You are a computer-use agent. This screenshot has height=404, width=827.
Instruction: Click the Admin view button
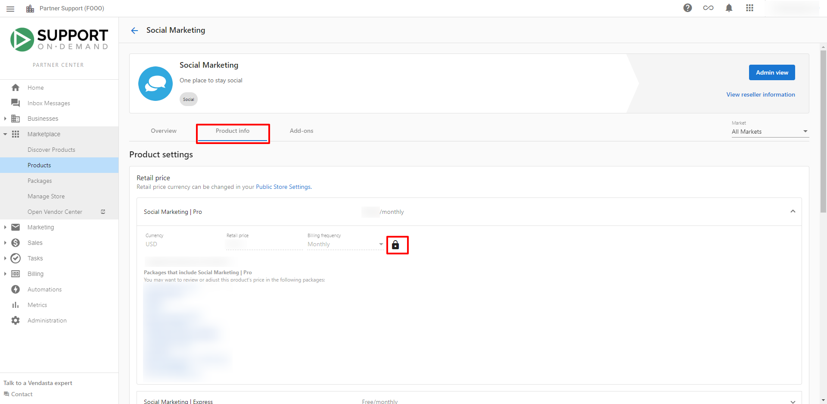(772, 72)
